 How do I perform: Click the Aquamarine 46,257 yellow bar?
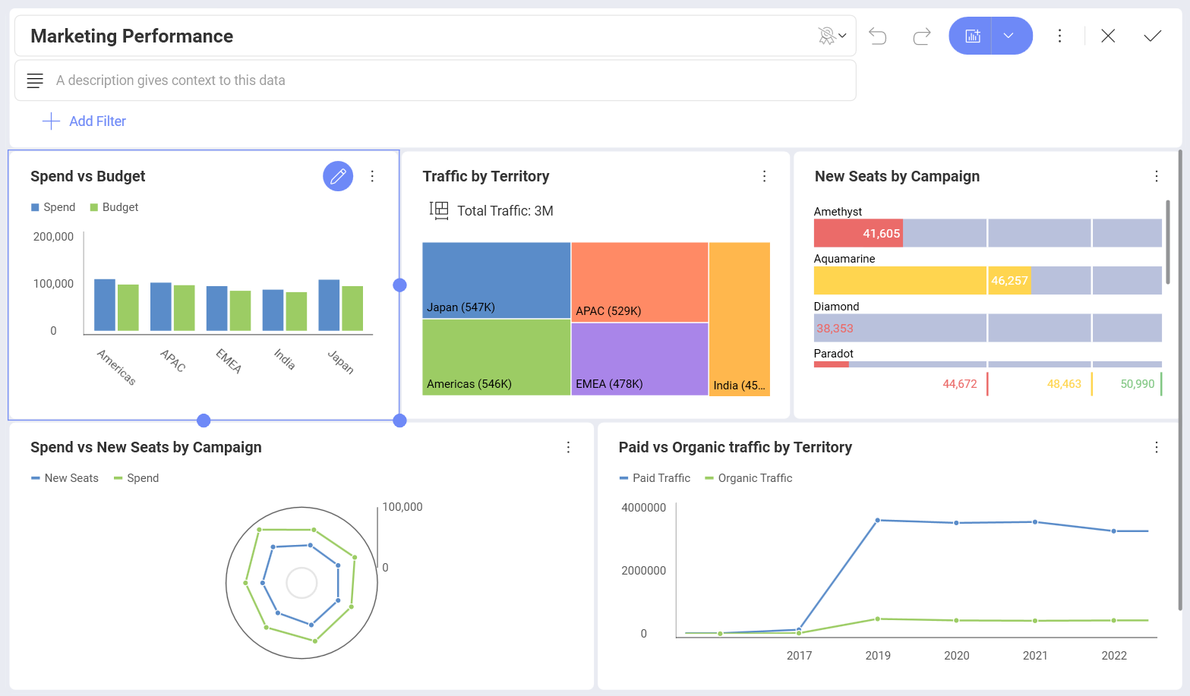pos(923,280)
